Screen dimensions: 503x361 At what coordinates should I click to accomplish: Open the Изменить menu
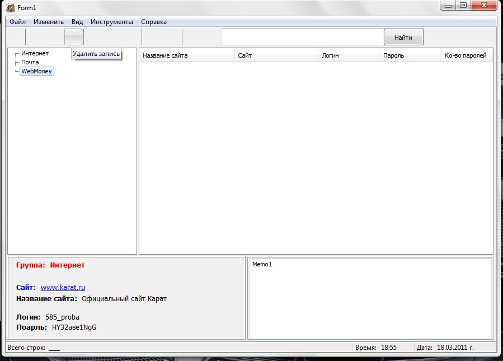pos(49,22)
